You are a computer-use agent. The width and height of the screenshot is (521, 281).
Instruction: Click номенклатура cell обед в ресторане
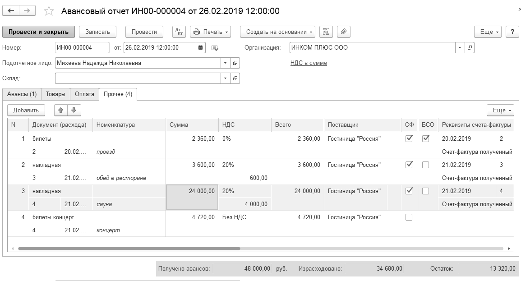(121, 178)
